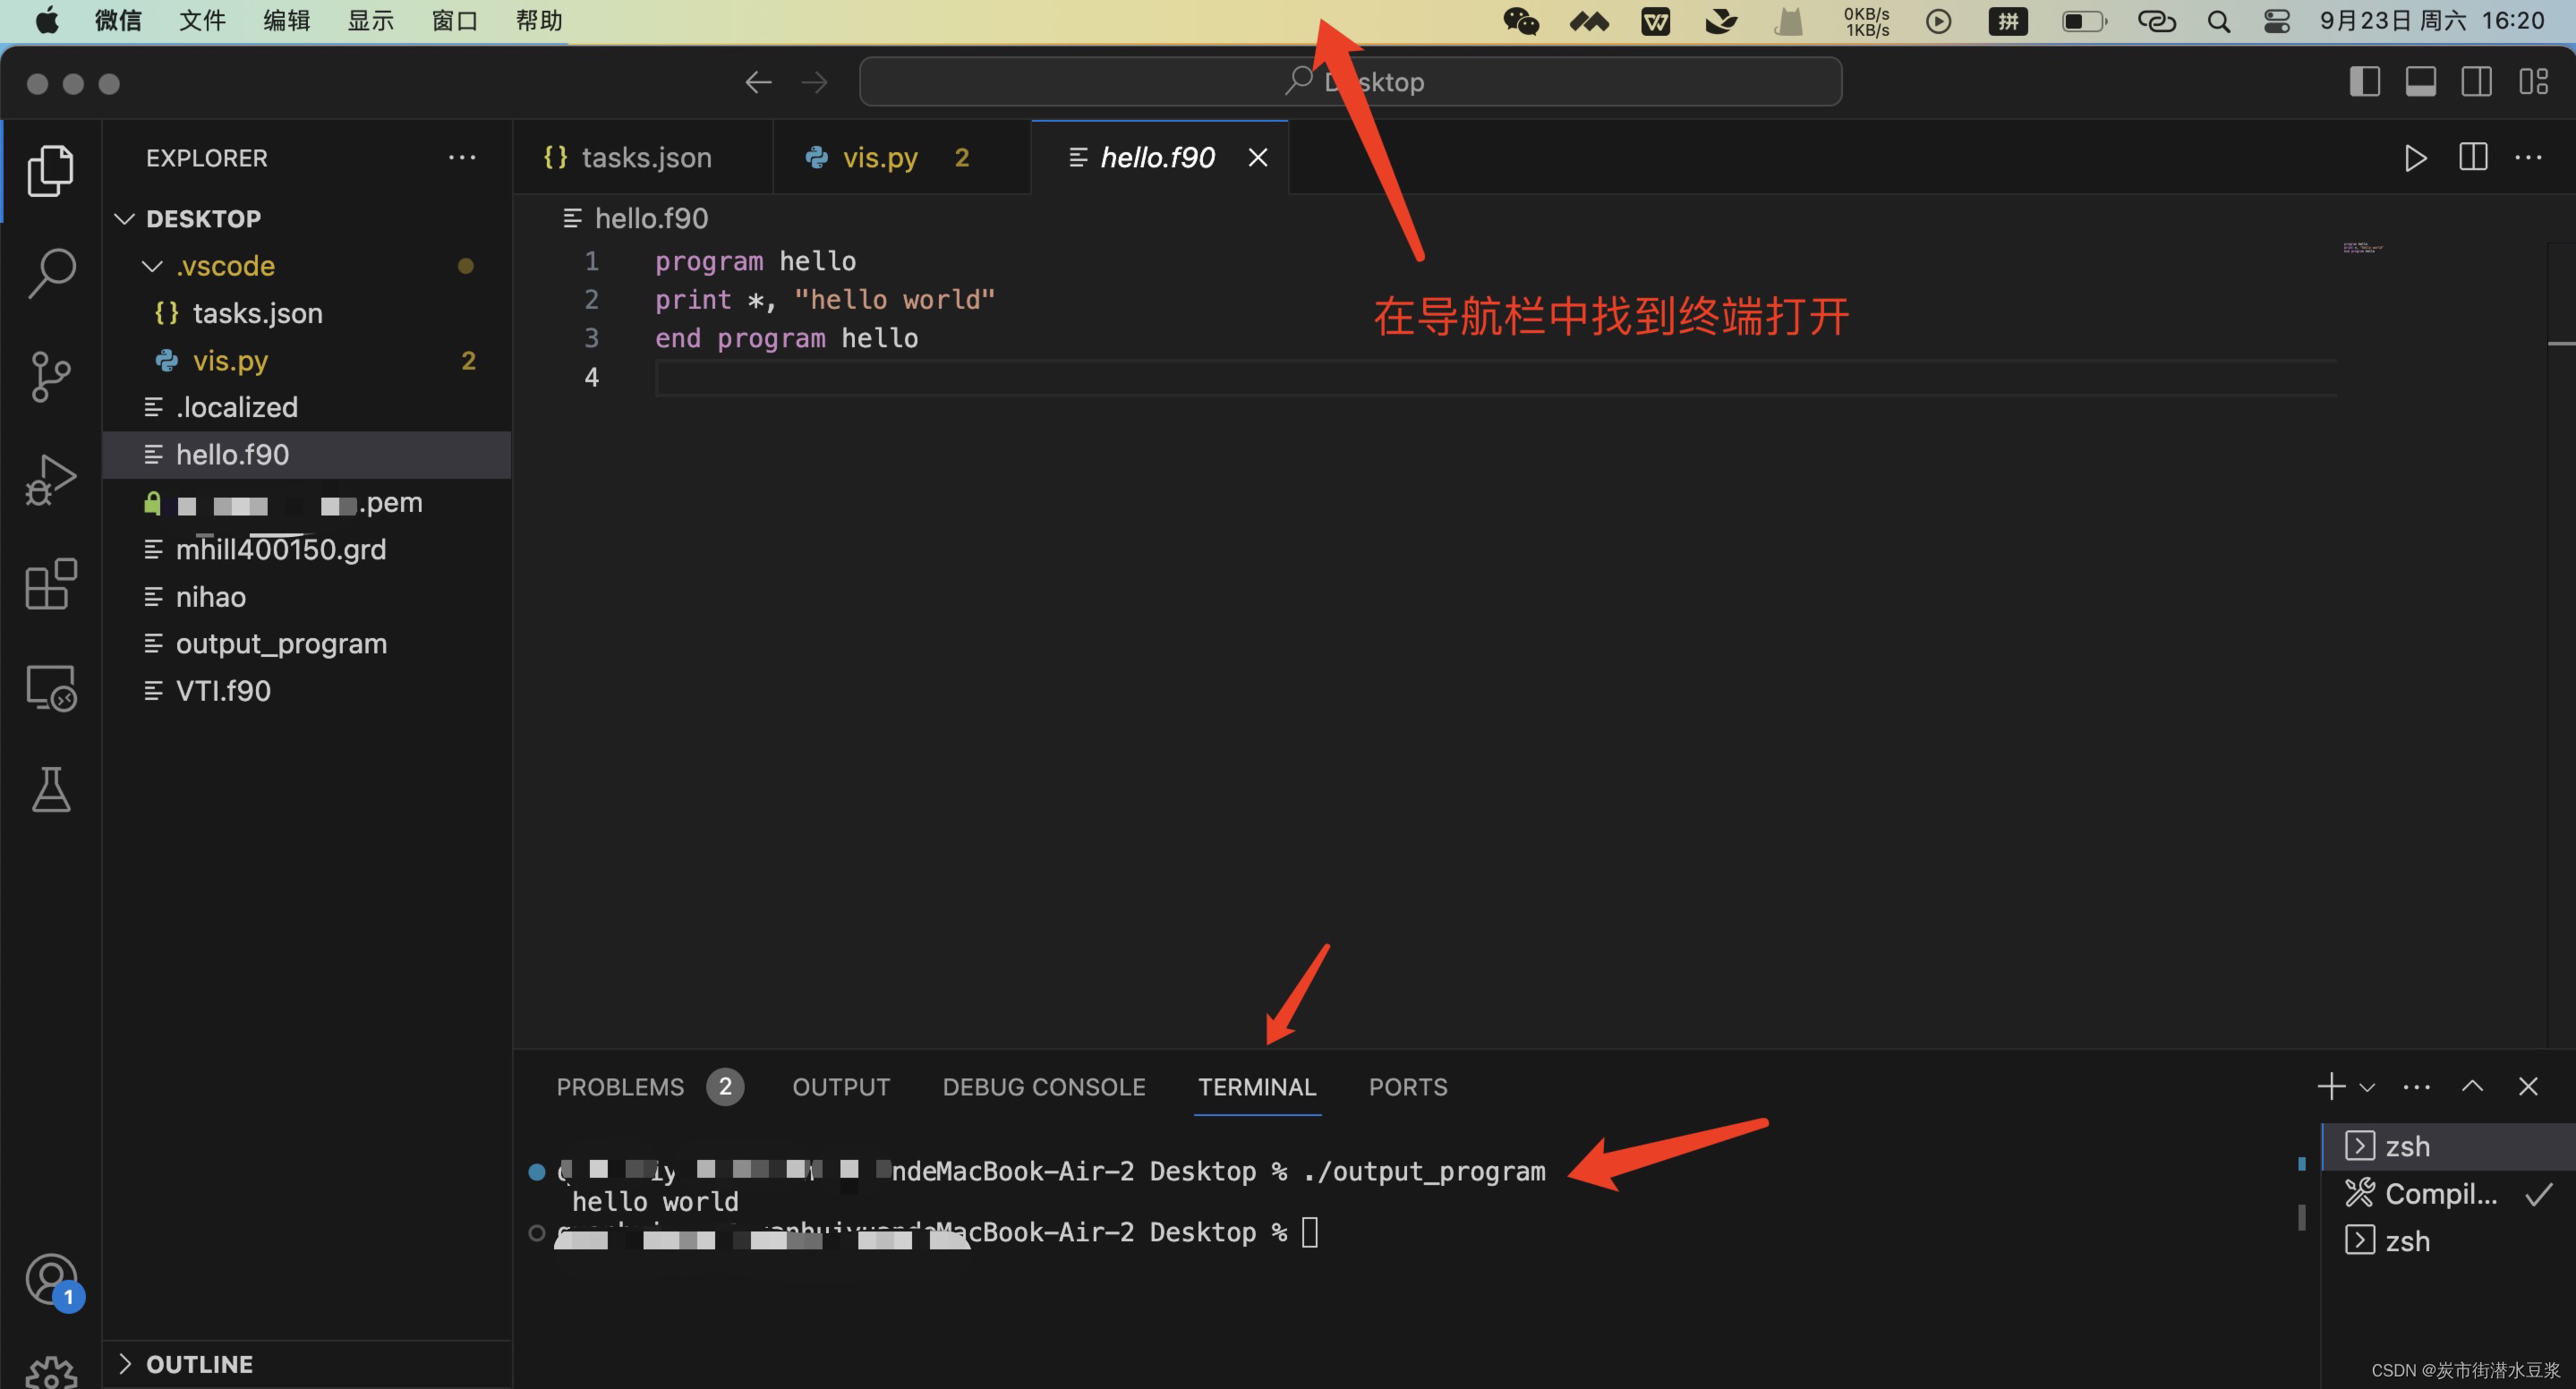This screenshot has height=1389, width=2576.
Task: Open the Testing flask view
Action: [51, 790]
